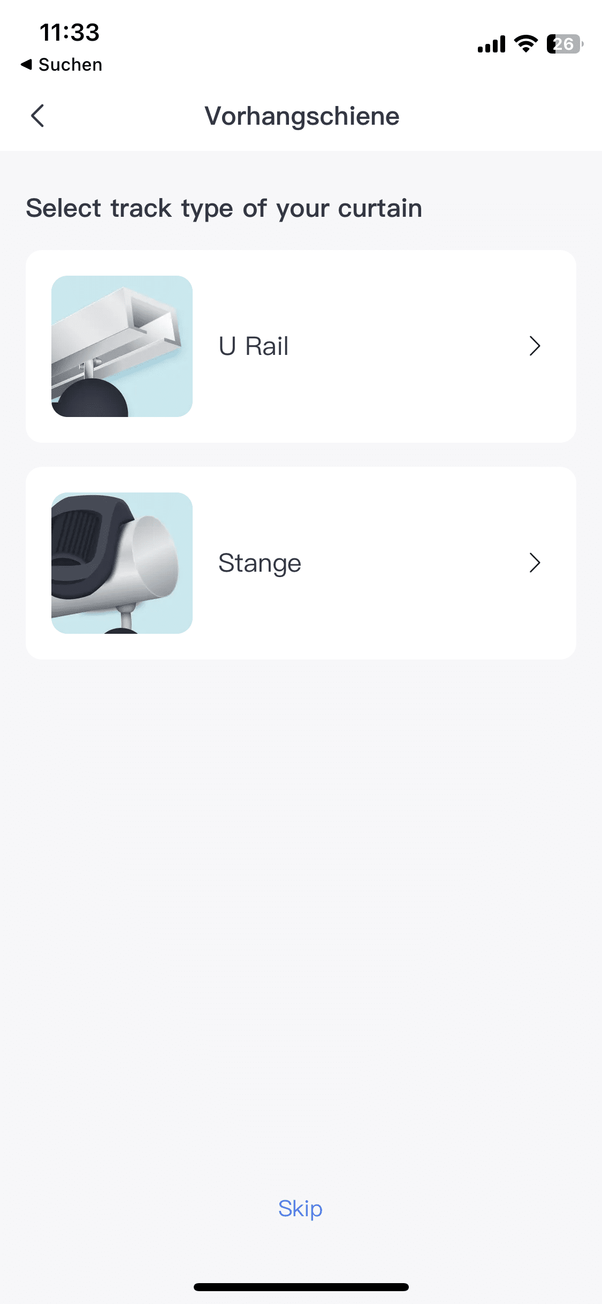Tap the U Rail track illustration
The width and height of the screenshot is (602, 1304).
click(122, 346)
